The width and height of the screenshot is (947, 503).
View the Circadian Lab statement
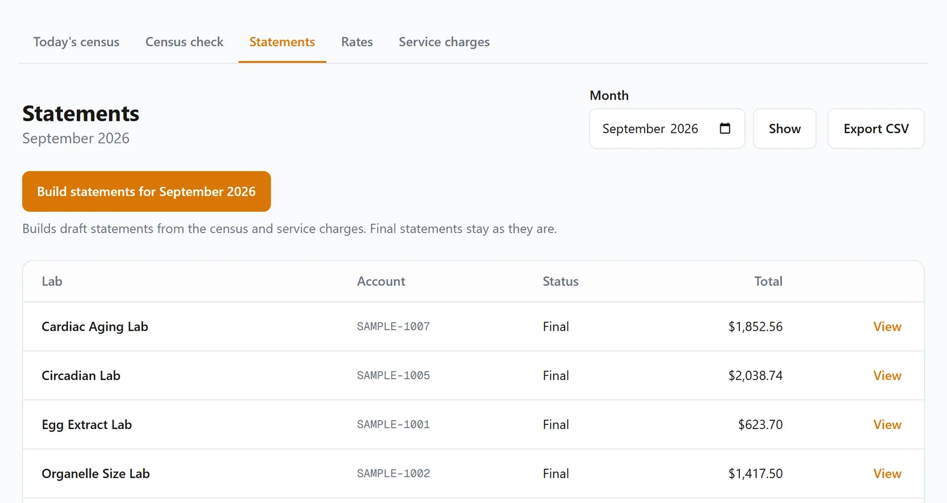point(887,376)
